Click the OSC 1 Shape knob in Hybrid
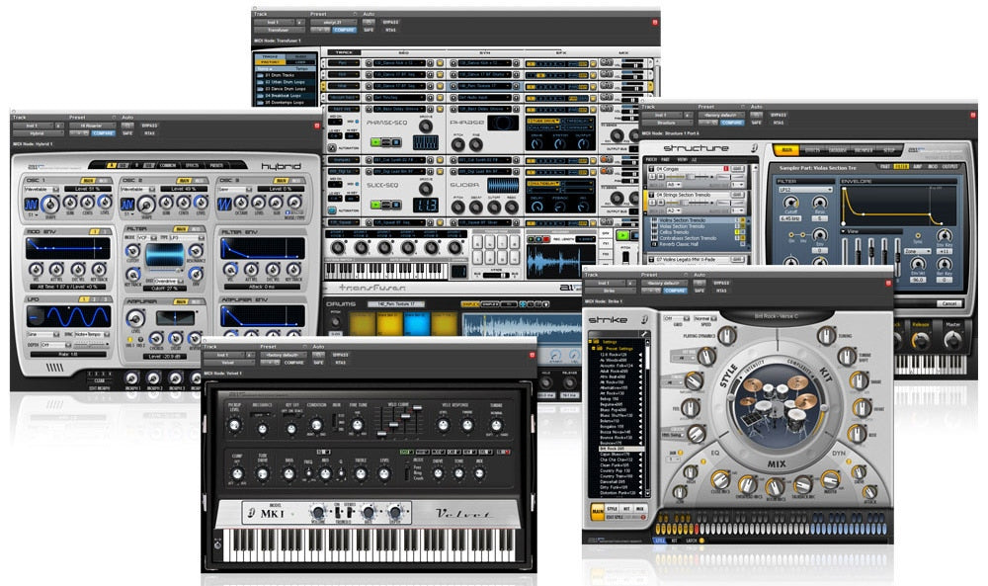Image resolution: width=988 pixels, height=586 pixels. 49,205
